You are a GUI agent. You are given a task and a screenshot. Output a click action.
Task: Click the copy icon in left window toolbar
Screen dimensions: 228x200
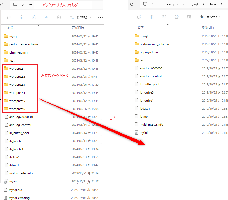9,17
